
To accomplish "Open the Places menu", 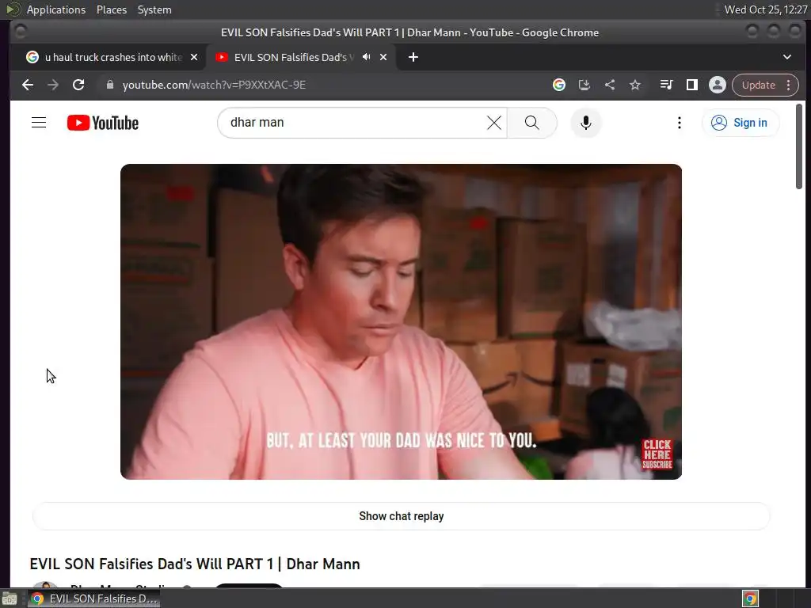I will [x=111, y=9].
